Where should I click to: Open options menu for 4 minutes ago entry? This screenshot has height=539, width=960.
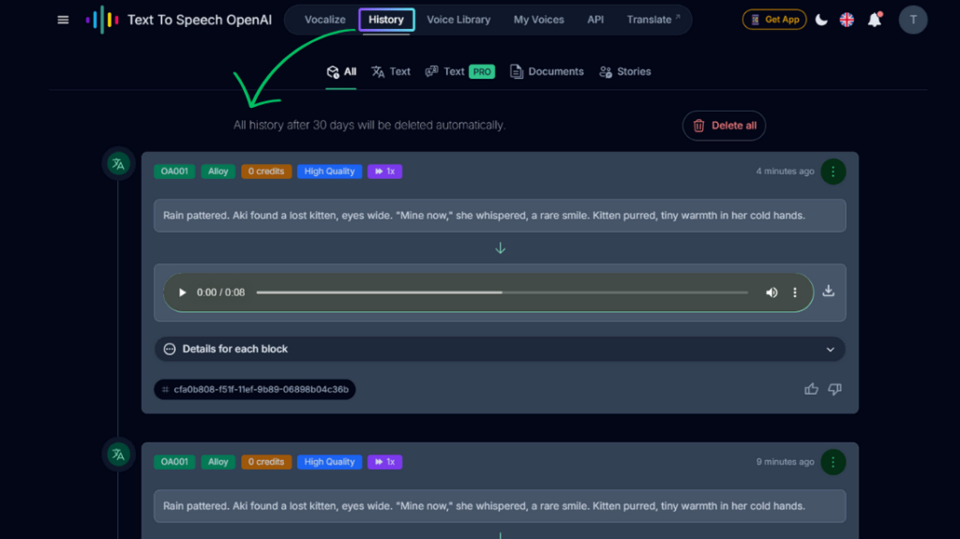(x=832, y=172)
